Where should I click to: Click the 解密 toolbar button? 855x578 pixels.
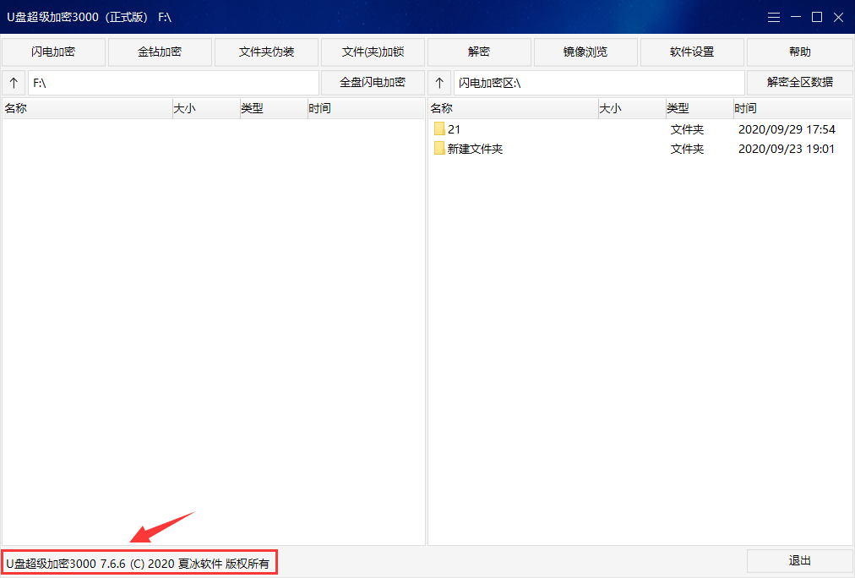(x=479, y=52)
